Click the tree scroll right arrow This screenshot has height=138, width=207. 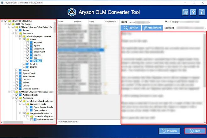tap(52, 122)
